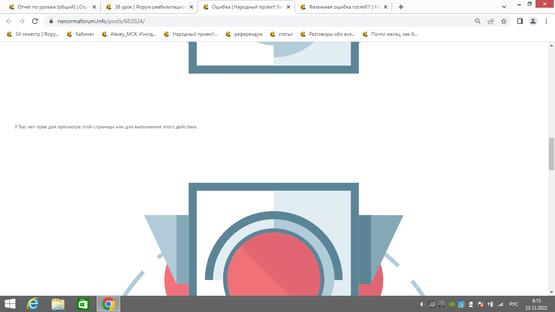Click the scrollbar up arrow
The image size is (555, 312).
pos(551,45)
